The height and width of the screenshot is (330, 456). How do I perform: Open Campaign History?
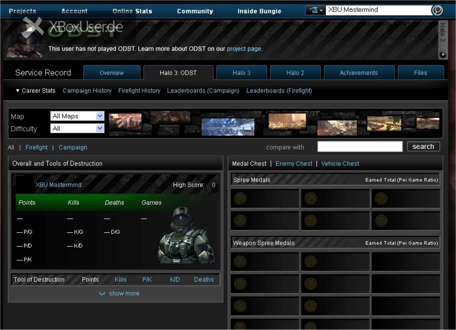click(x=87, y=91)
